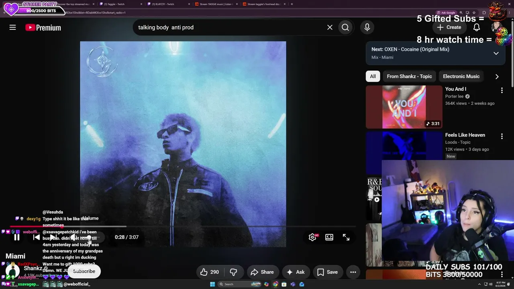Clear the search box with the X

tap(330, 27)
